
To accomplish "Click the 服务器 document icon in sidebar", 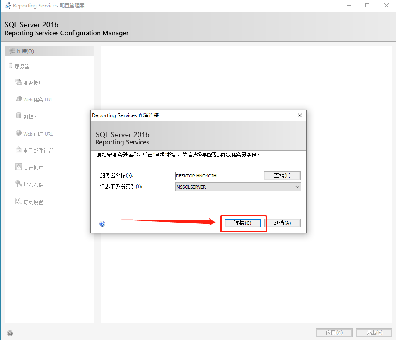I will pos(11,66).
